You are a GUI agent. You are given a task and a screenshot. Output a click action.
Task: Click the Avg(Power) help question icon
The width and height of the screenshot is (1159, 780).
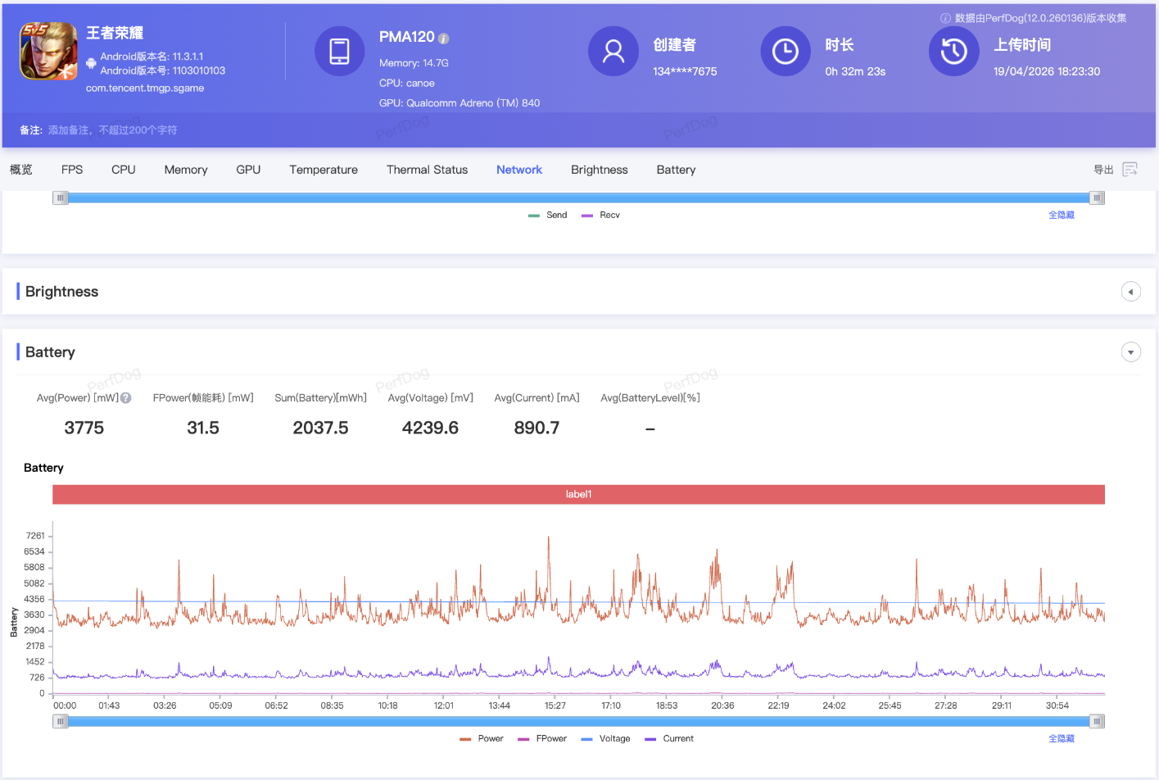(126, 398)
